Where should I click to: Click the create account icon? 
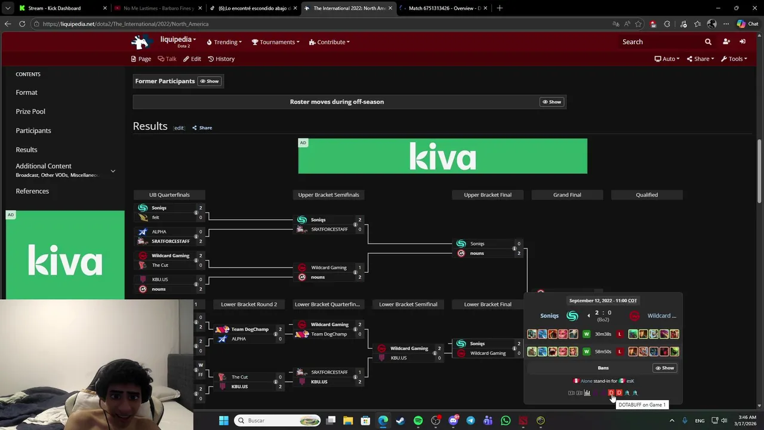726,42
